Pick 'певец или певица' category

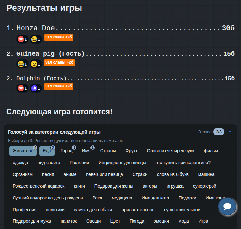104,174
